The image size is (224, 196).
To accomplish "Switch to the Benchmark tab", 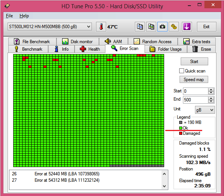I will pyautogui.click(x=29, y=49).
